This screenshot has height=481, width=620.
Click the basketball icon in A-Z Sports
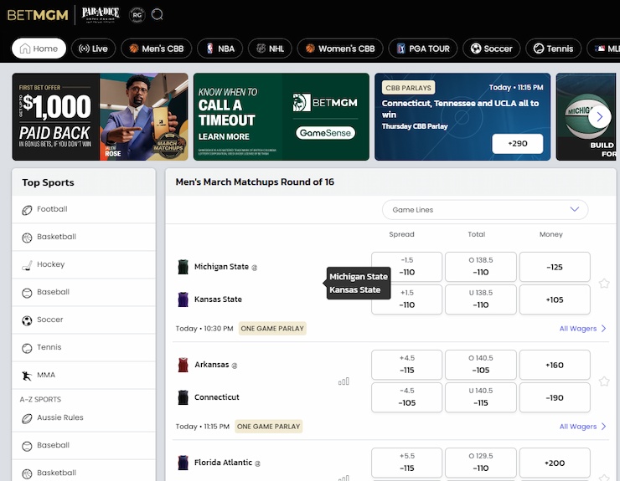(27, 474)
